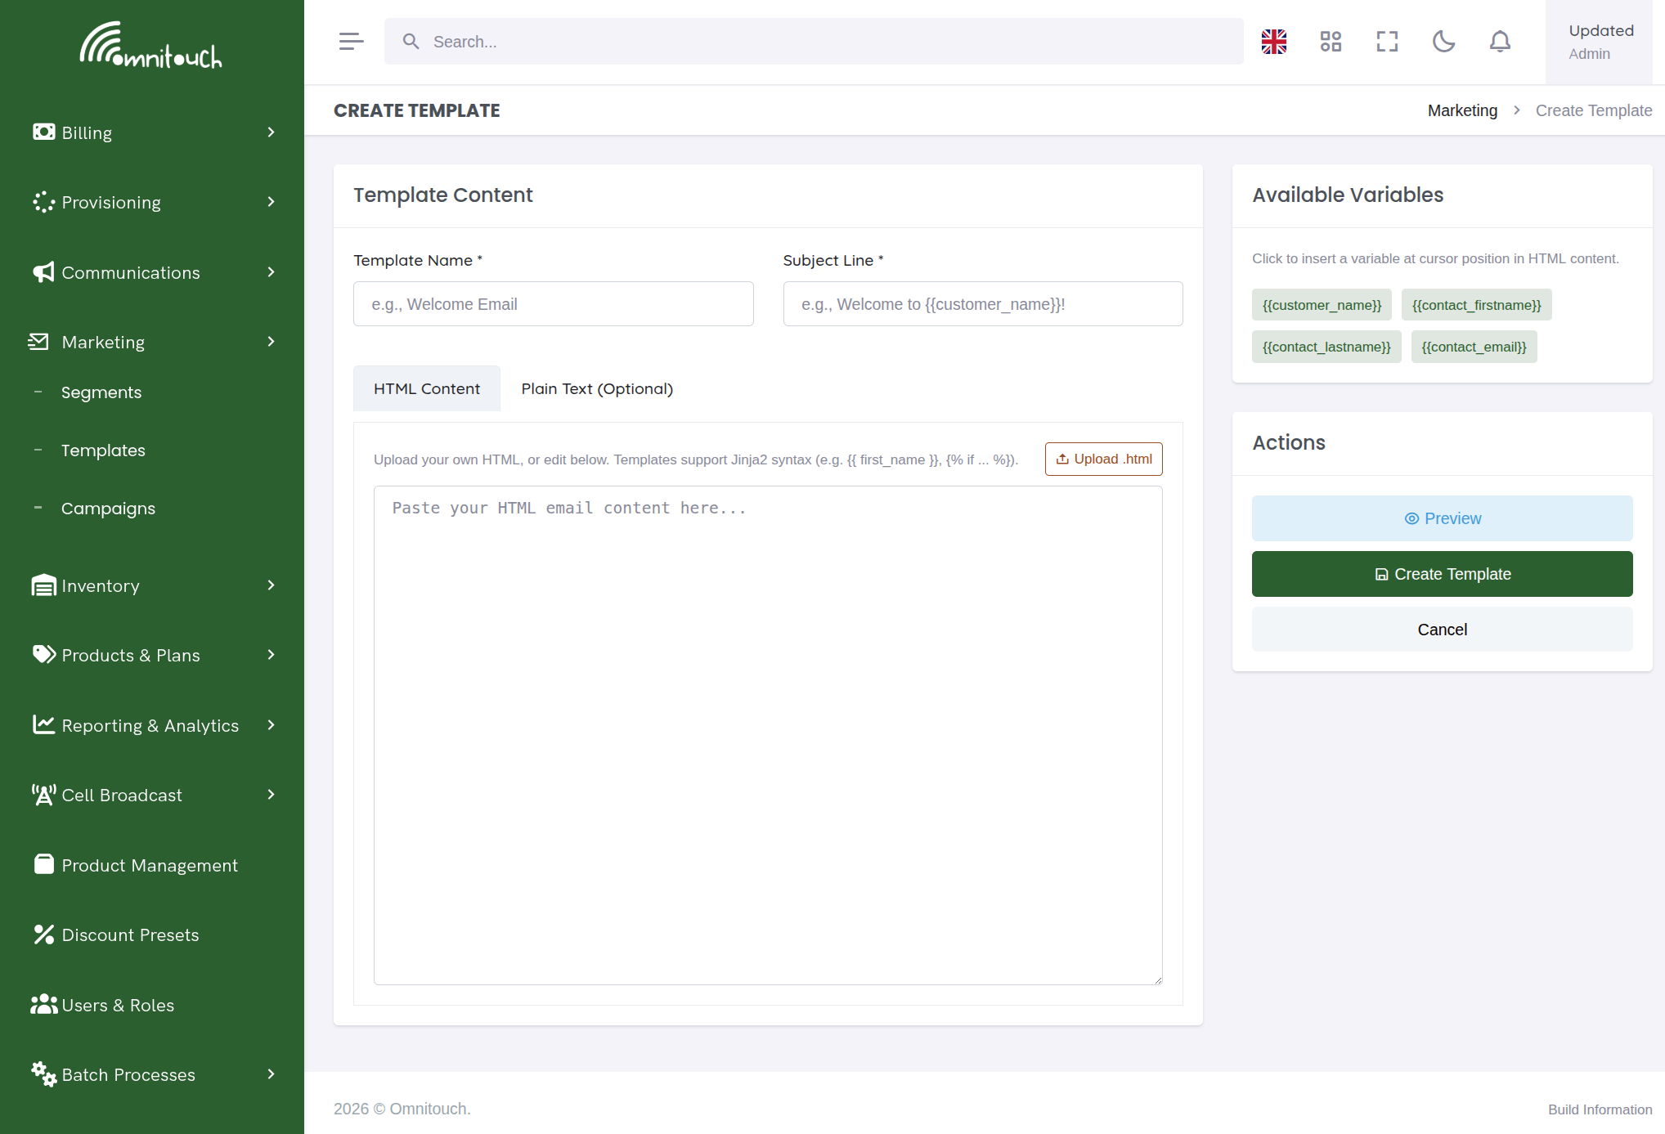The height and width of the screenshot is (1134, 1665).
Task: Click the Cancel button
Action: click(x=1442, y=630)
